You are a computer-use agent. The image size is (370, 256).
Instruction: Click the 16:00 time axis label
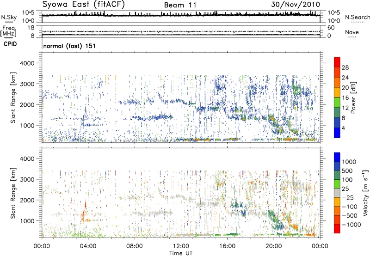[x=227, y=246]
